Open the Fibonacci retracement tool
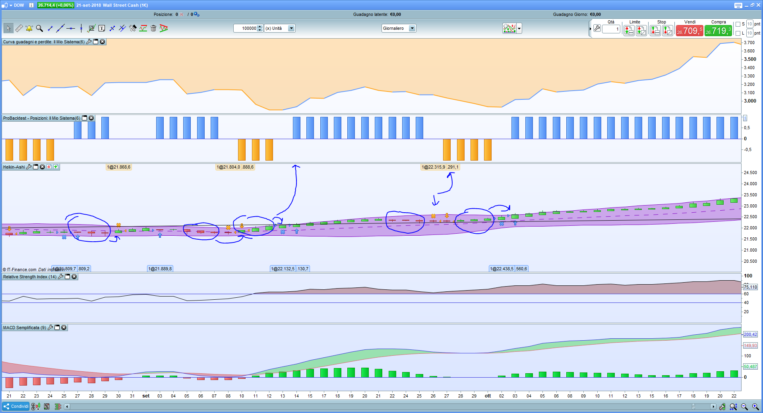 91,28
